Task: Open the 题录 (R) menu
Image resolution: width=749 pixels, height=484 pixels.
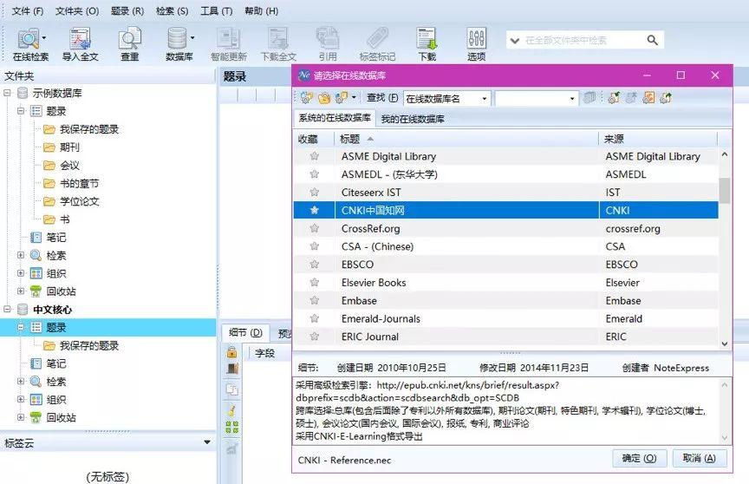Action: (127, 11)
